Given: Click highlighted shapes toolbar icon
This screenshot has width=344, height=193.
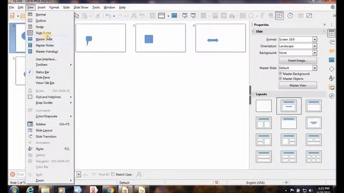Looking at the screenshot, I should pos(279,16).
